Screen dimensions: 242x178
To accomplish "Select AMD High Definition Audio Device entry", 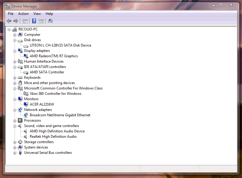I will tap(57, 131).
